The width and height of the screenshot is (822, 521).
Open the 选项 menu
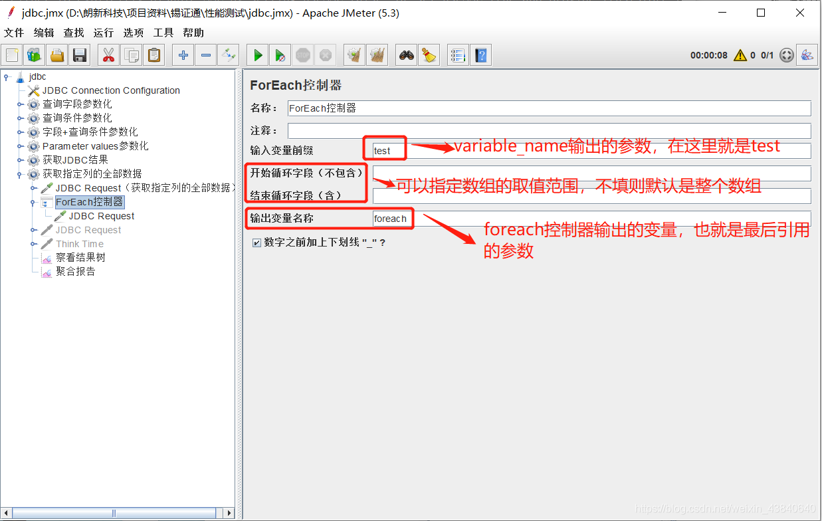tap(134, 33)
